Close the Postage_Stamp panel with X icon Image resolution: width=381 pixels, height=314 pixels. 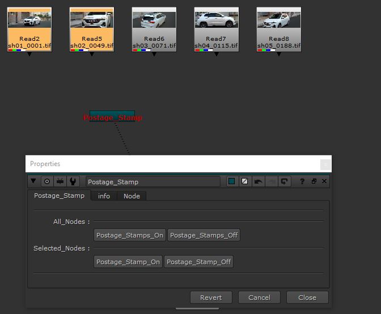tap(324, 181)
